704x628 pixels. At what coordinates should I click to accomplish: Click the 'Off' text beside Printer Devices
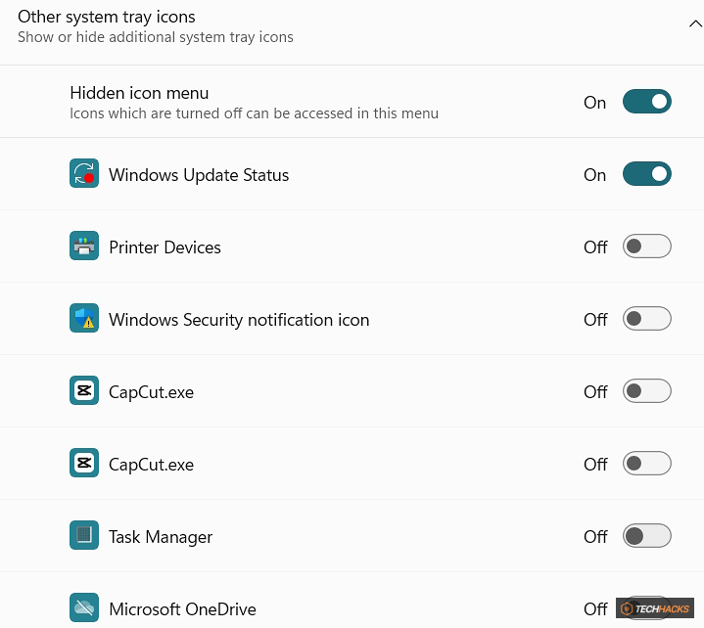(595, 247)
